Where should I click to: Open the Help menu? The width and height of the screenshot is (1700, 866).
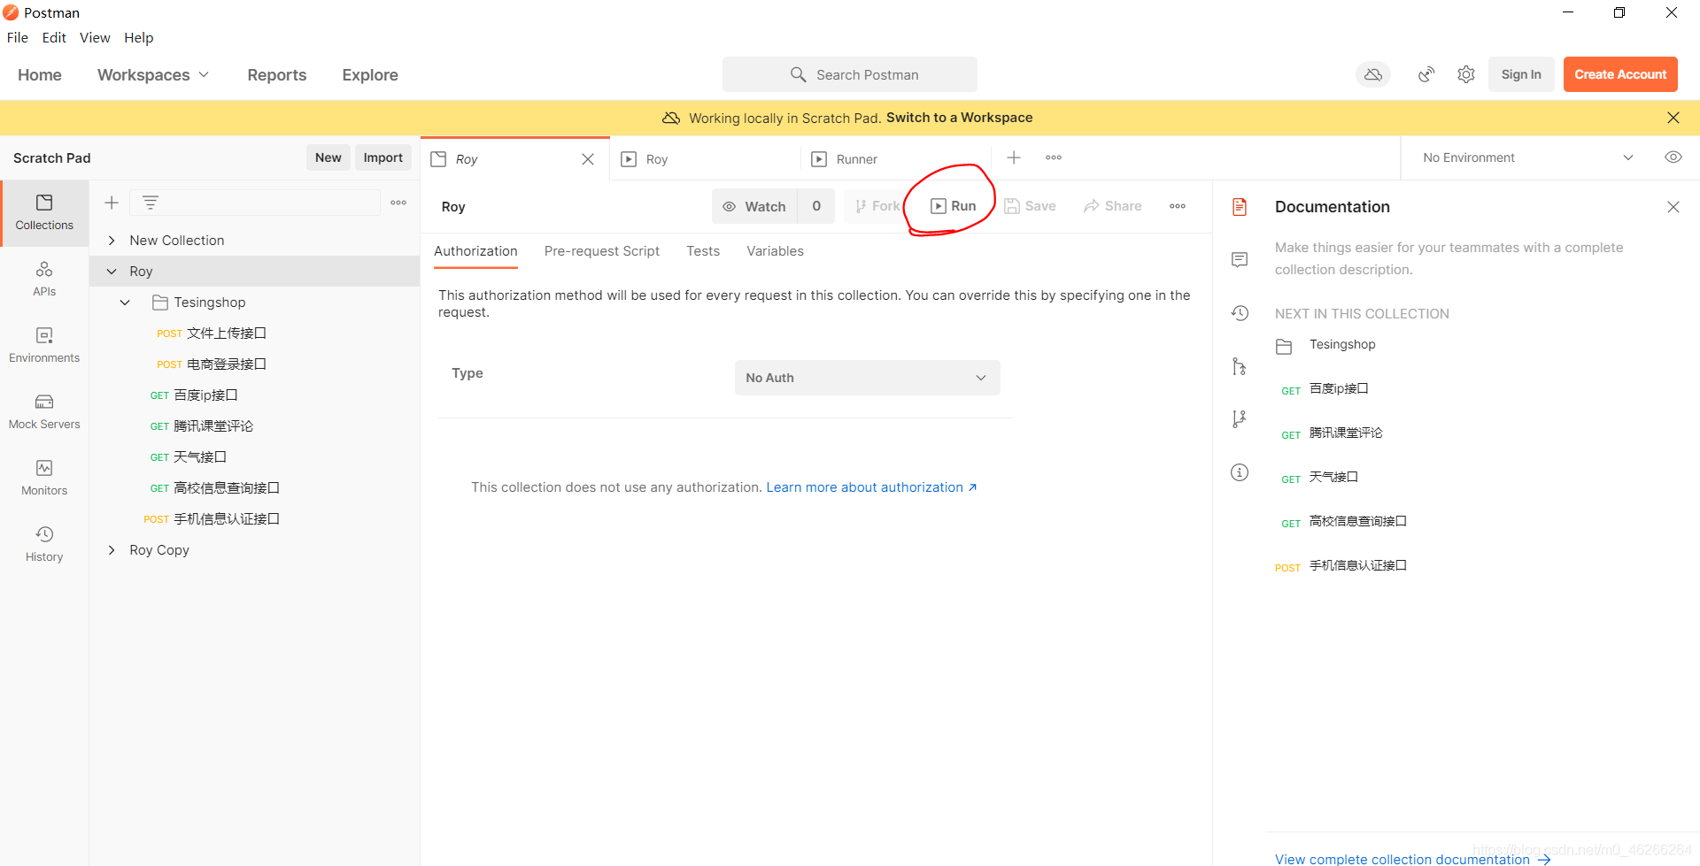(138, 37)
